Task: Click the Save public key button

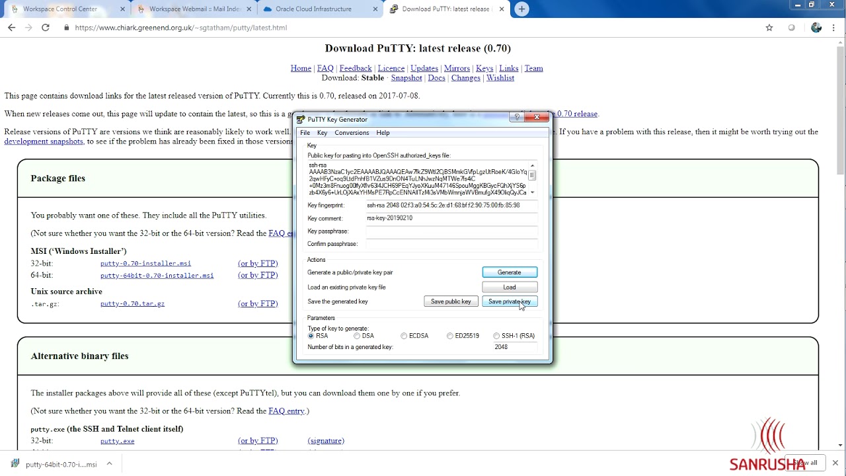Action: coord(451,301)
